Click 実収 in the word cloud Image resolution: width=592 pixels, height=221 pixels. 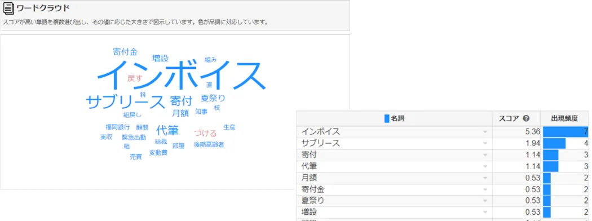pos(107,137)
